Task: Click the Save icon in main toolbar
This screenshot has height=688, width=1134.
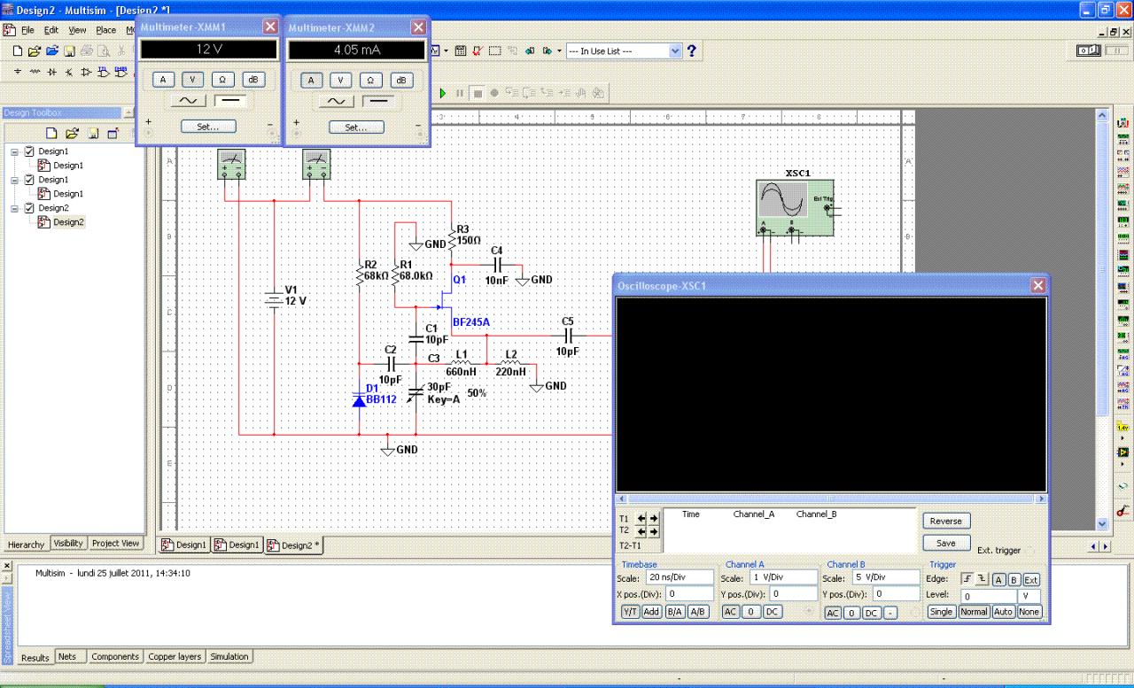Action: (68, 51)
